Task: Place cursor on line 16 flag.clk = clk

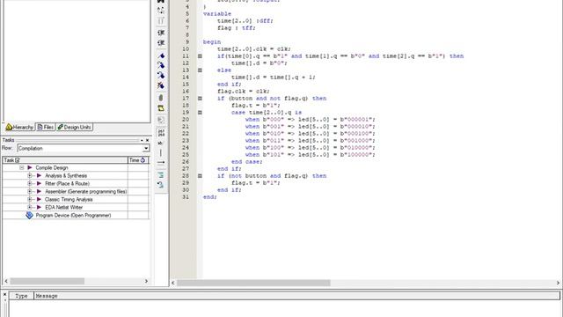Action: click(244, 92)
